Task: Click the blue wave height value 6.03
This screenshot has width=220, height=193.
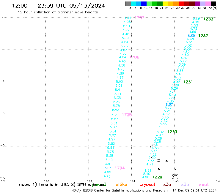Action: coord(108,168)
